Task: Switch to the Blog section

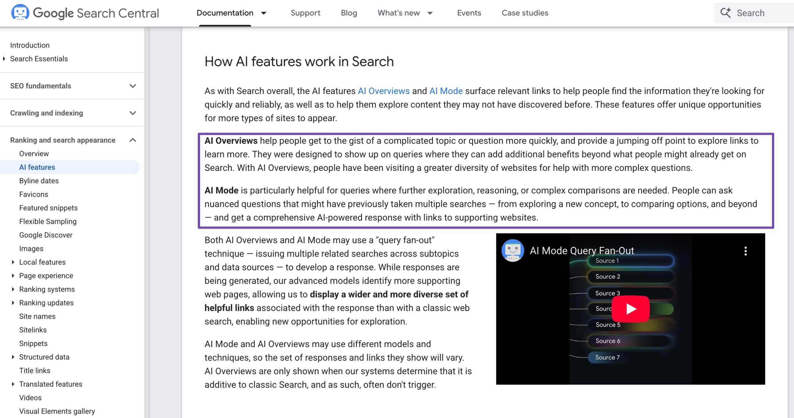Action: [x=349, y=13]
